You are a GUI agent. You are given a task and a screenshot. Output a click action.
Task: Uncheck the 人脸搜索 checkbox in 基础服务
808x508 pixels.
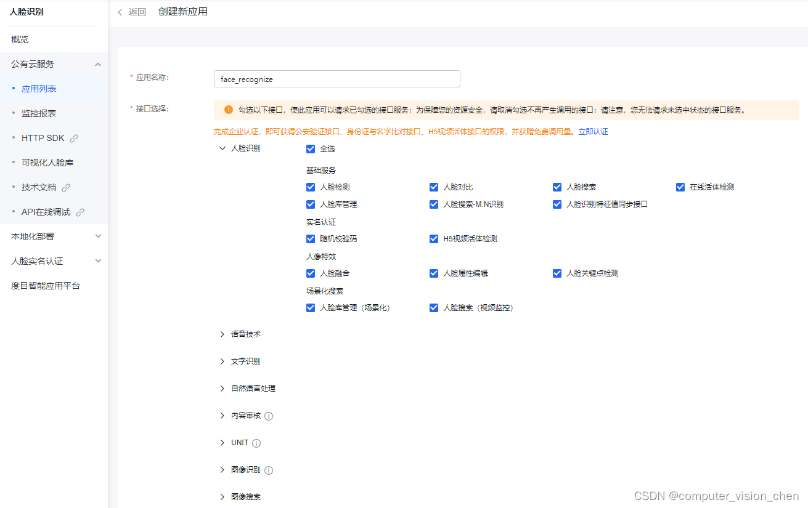(x=557, y=187)
